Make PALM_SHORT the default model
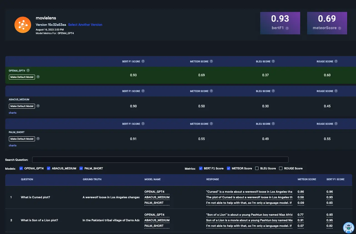 pyautogui.click(x=22, y=139)
